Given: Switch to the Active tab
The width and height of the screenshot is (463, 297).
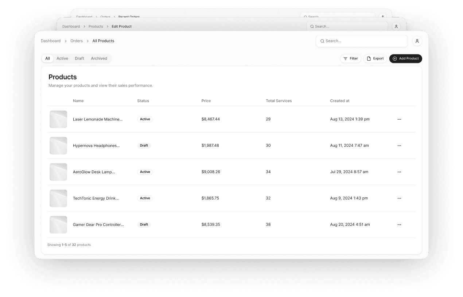Looking at the screenshot, I should 62,58.
